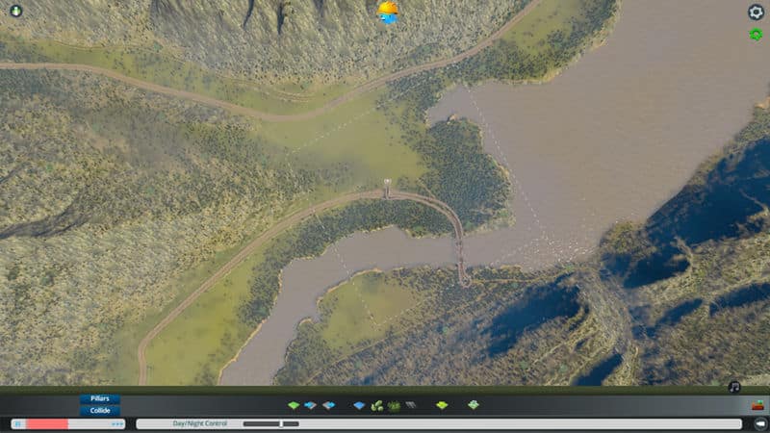The image size is (770, 433).
Task: Click the hard hat chirper icon
Action: point(388,12)
